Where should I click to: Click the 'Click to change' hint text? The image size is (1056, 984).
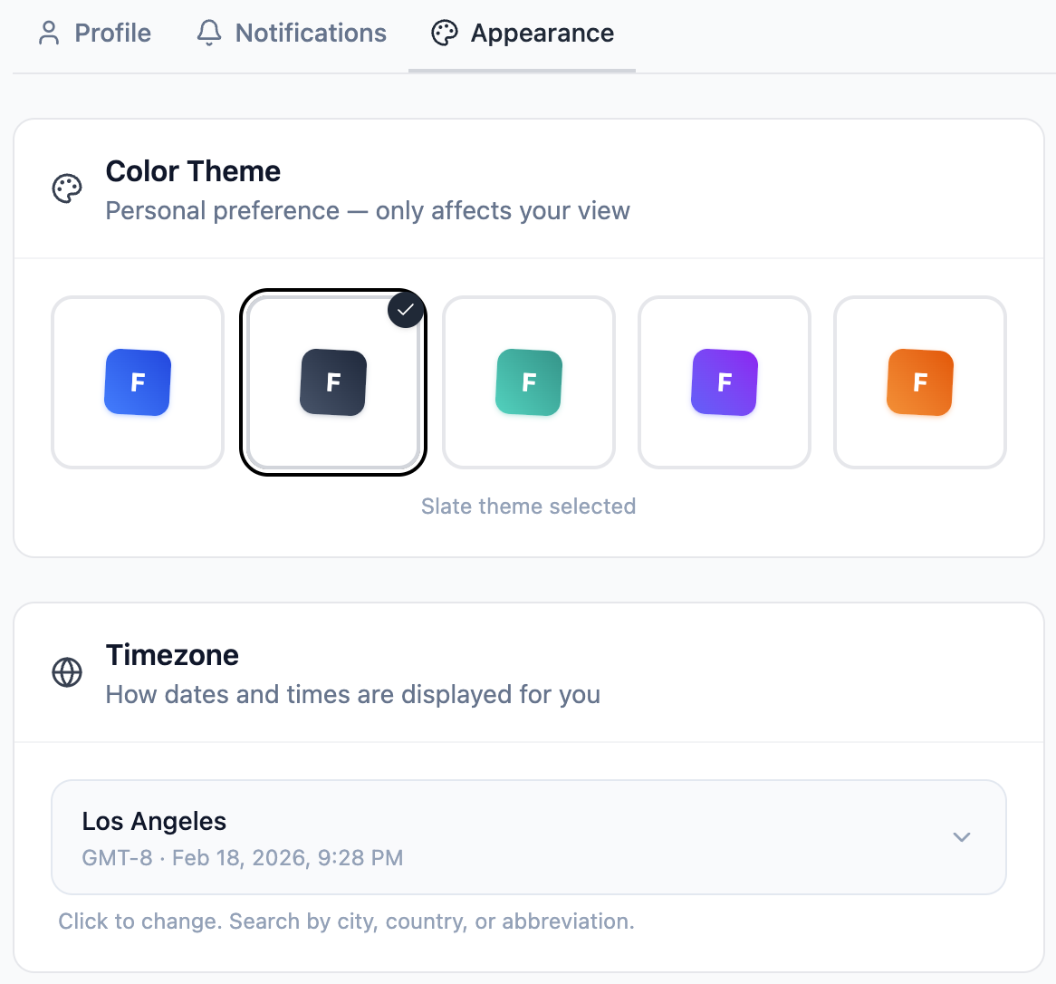click(x=347, y=921)
